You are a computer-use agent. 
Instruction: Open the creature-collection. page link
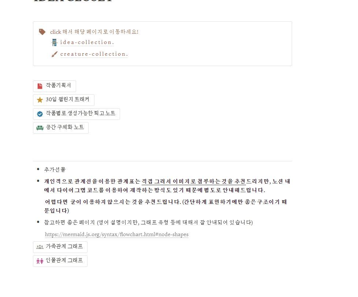click(94, 54)
